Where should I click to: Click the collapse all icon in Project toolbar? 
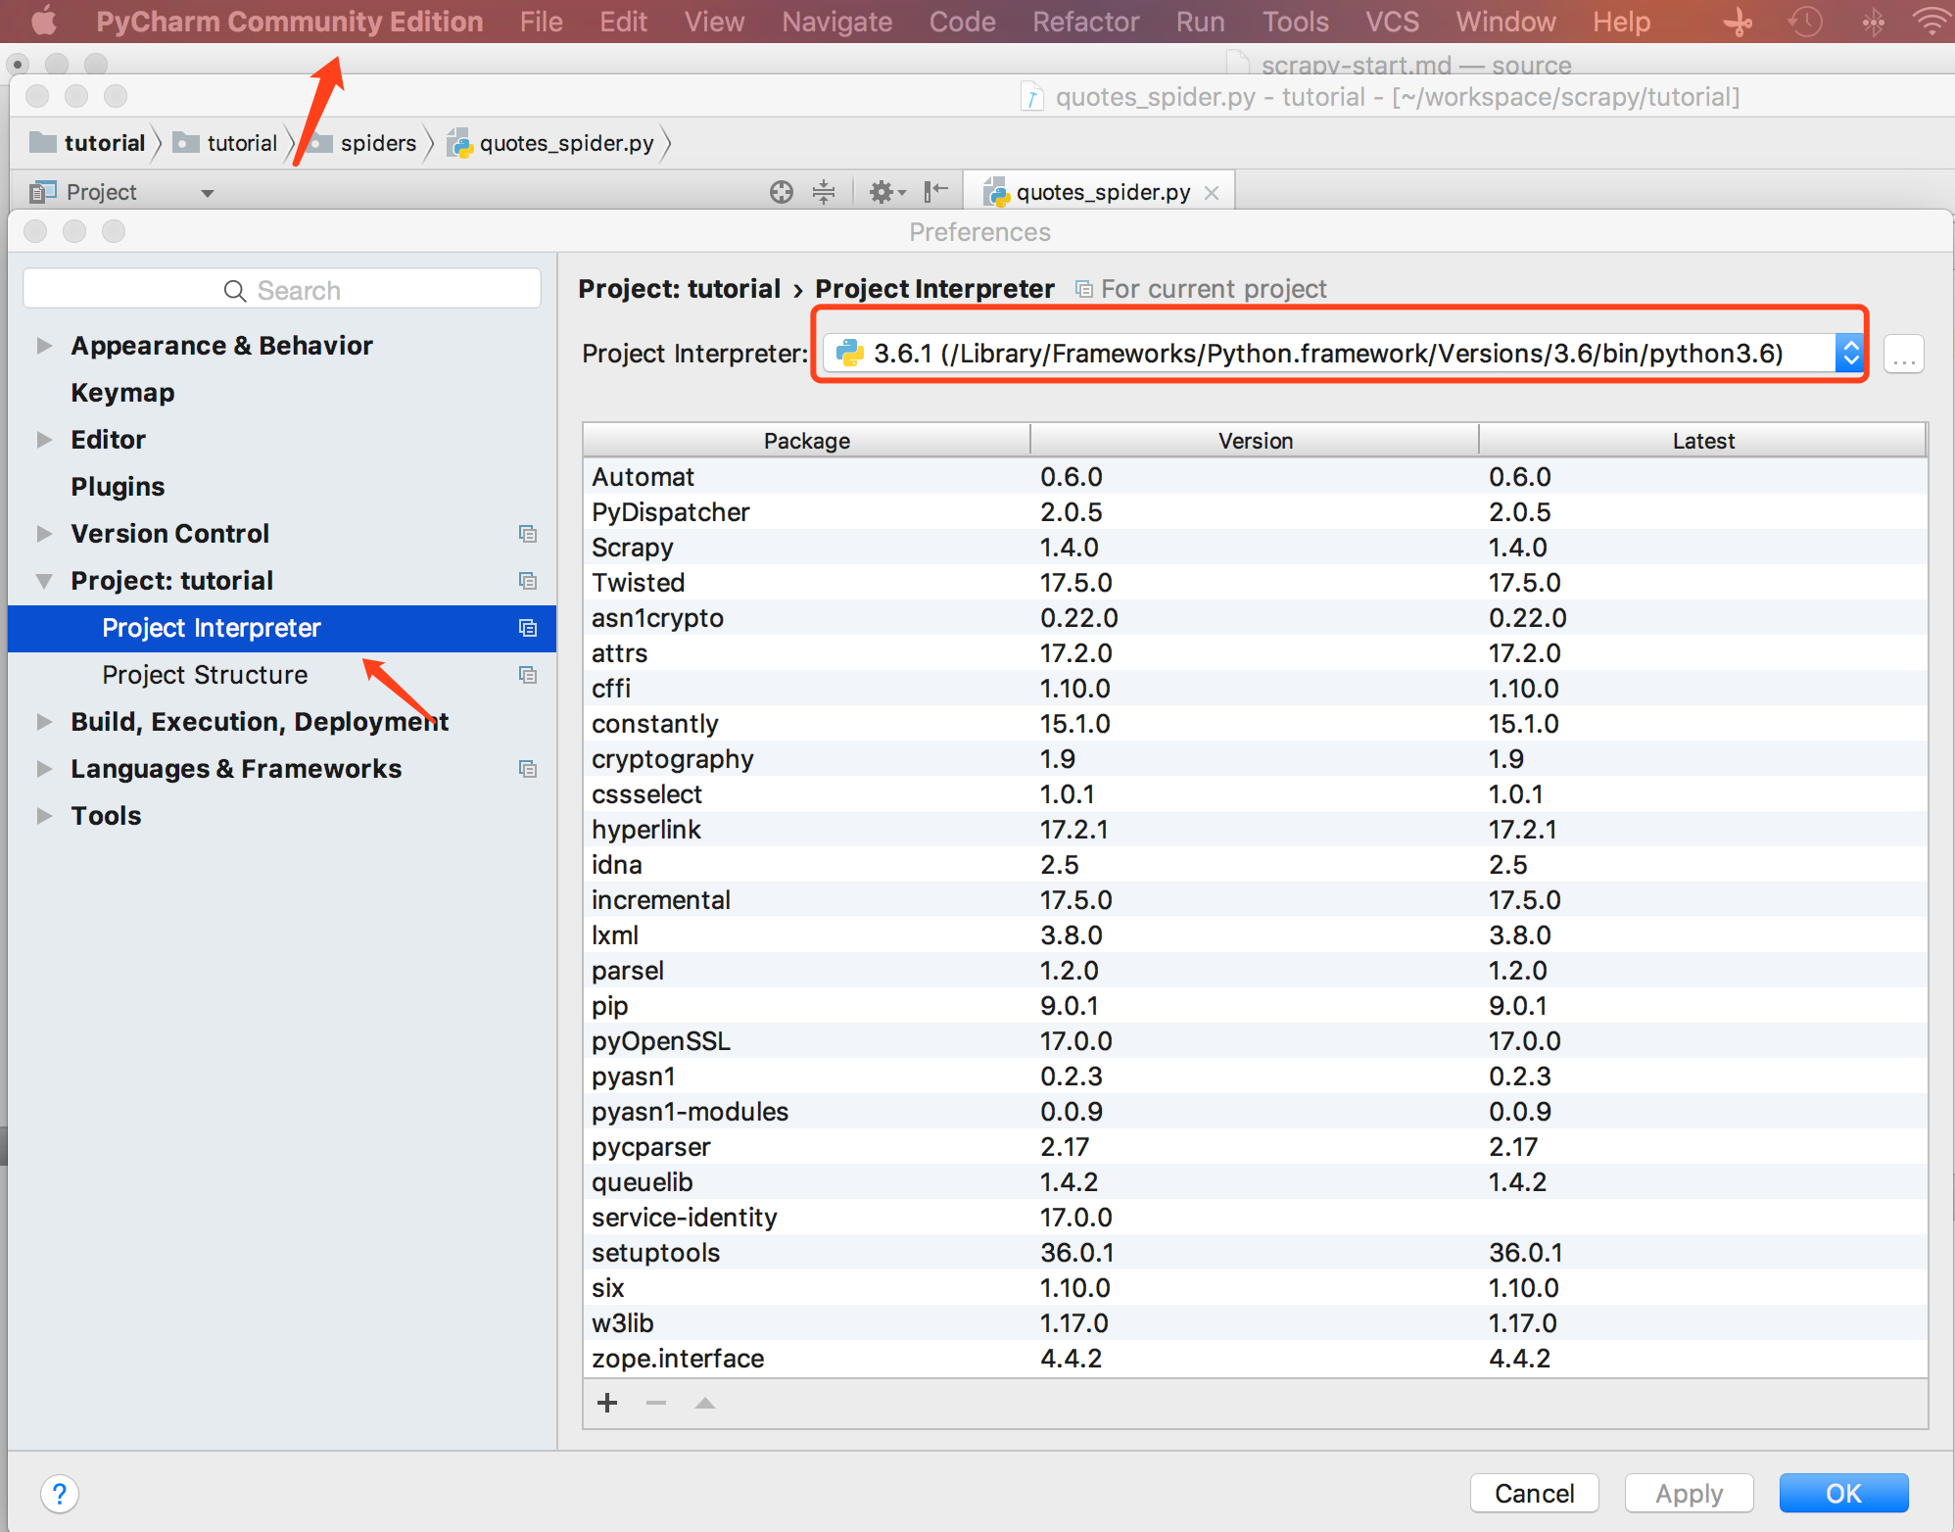click(824, 192)
